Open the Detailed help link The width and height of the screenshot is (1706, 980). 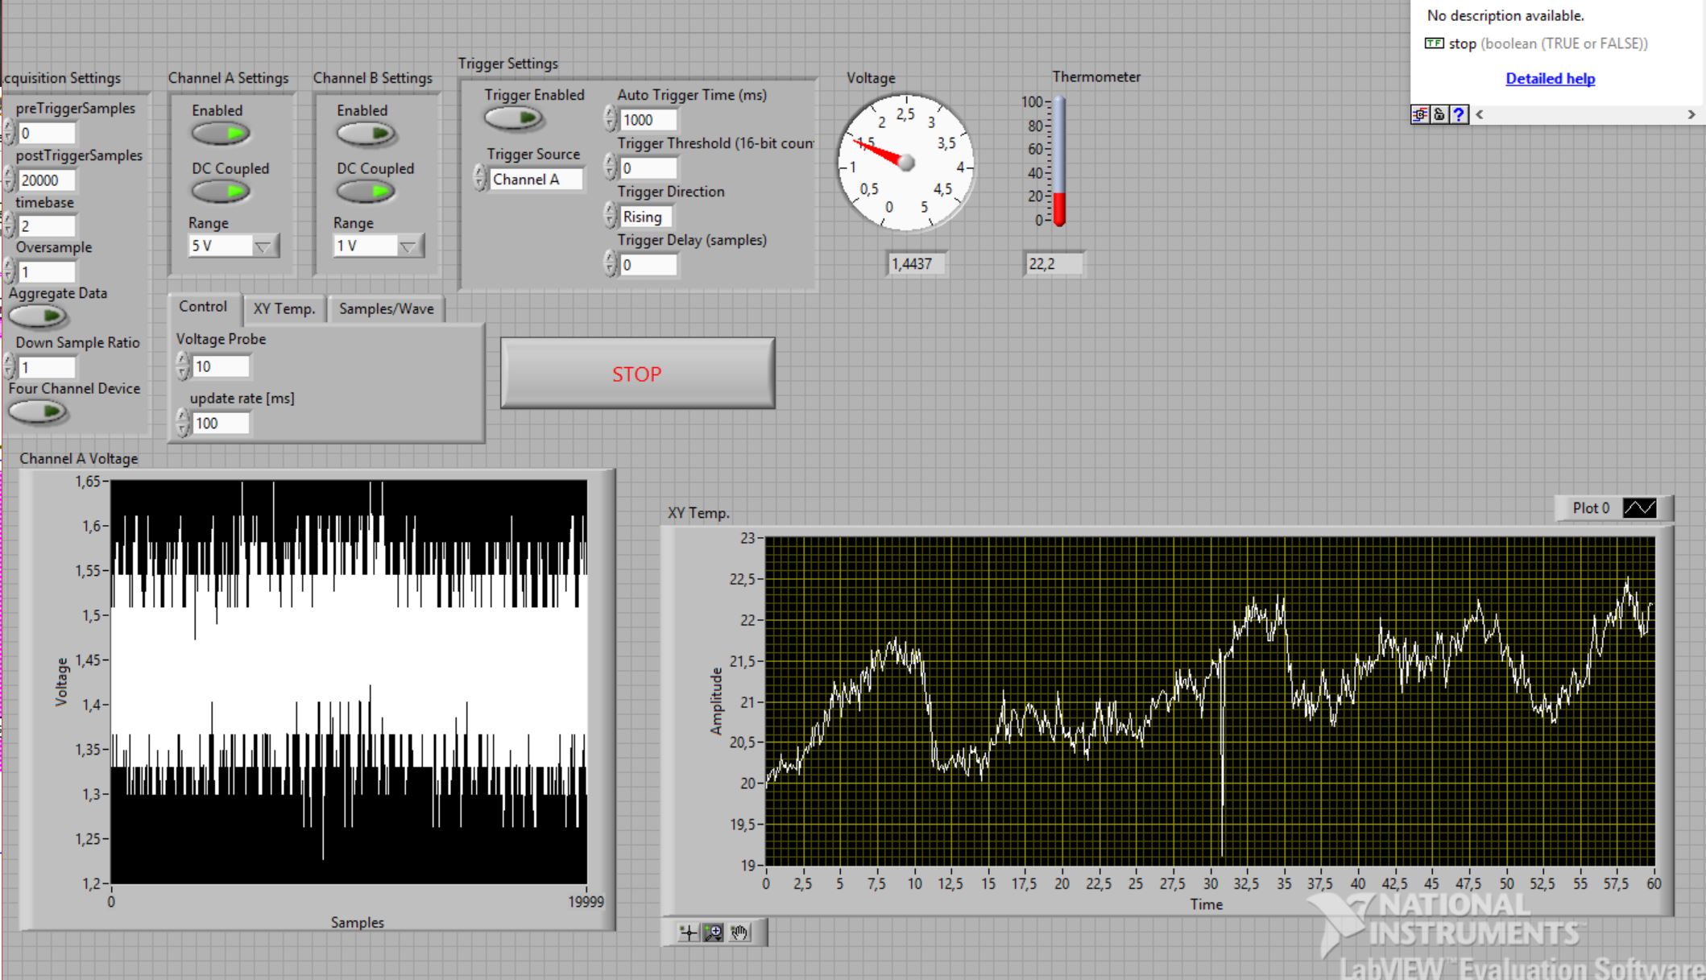click(x=1550, y=78)
